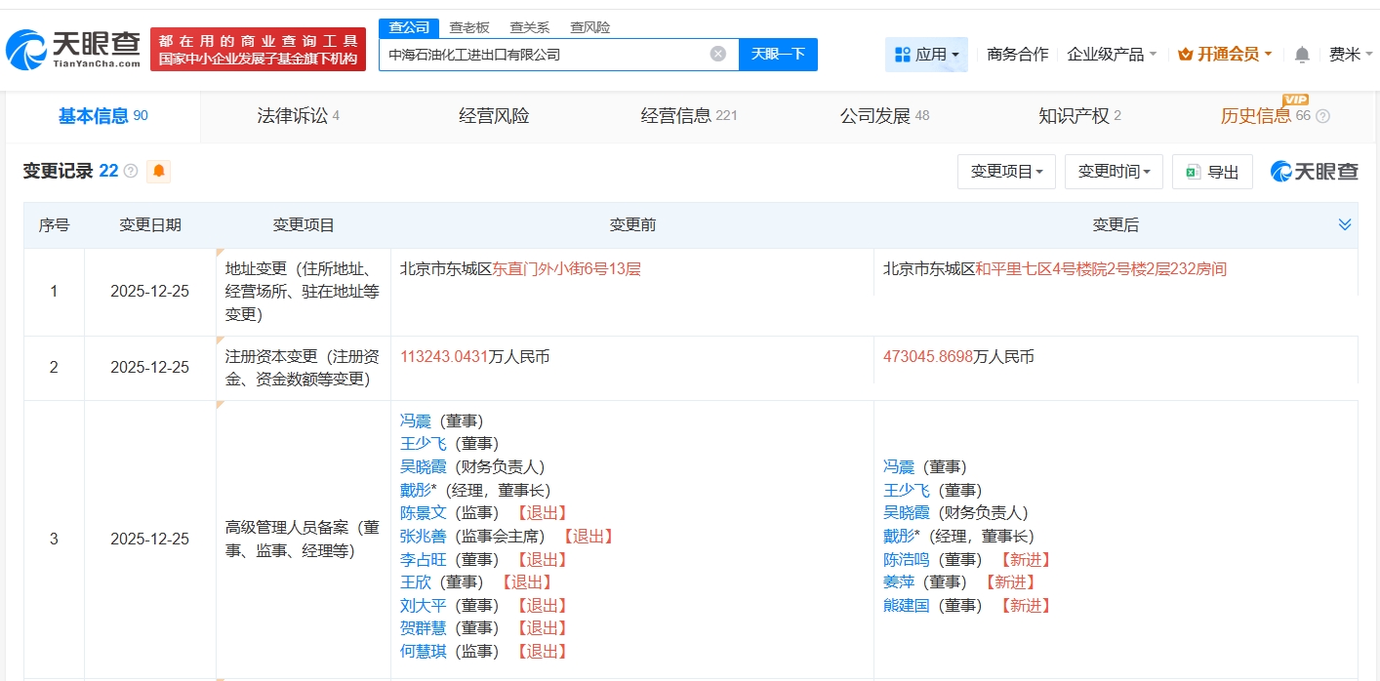Click the 导出 export button
Viewport: 1380px width, 681px height.
[x=1212, y=172]
